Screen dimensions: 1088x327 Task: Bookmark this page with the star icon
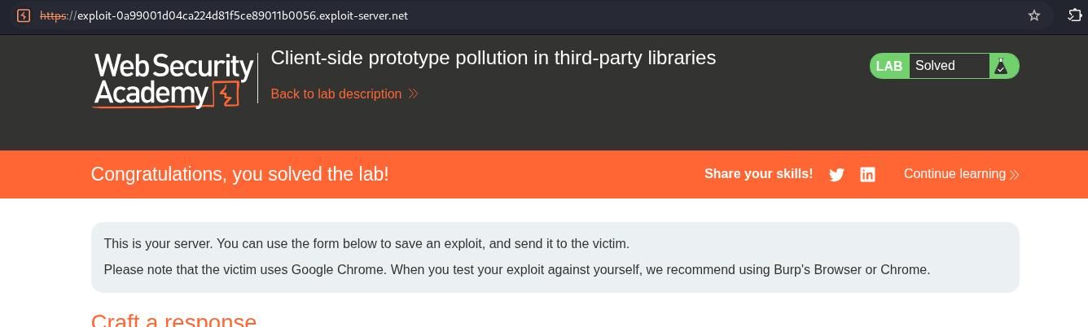[x=1034, y=15]
